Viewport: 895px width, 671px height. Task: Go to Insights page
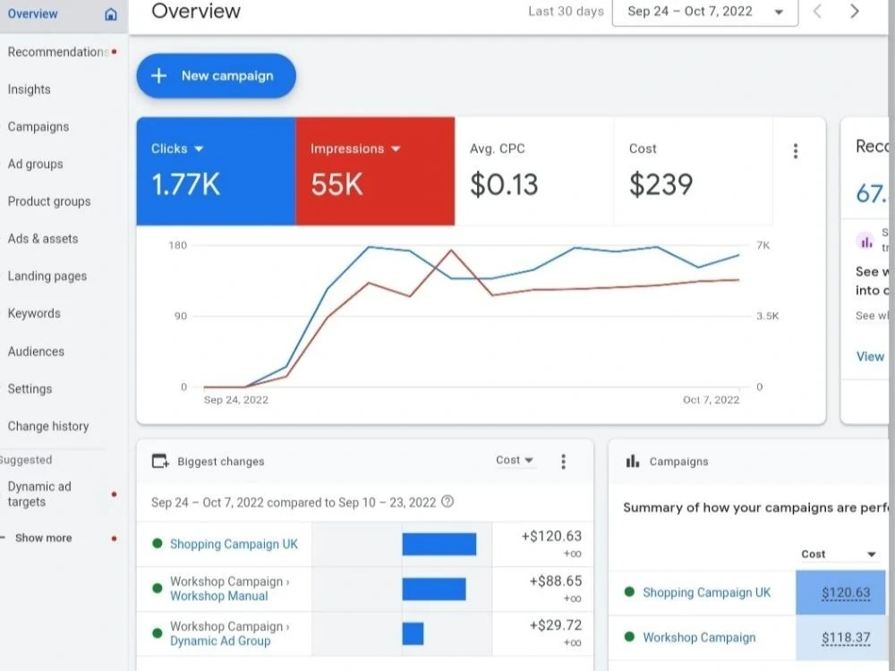tap(30, 89)
